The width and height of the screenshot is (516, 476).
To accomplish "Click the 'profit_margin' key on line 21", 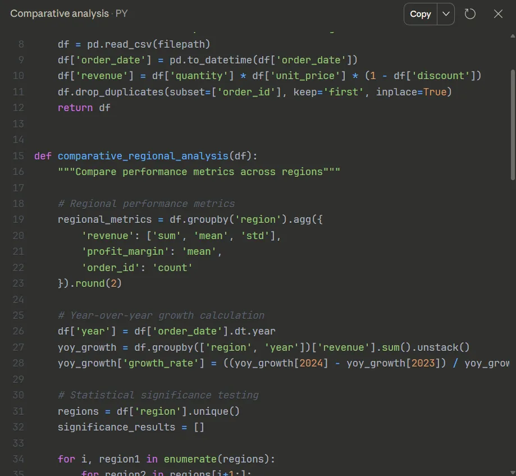I will click(125, 251).
